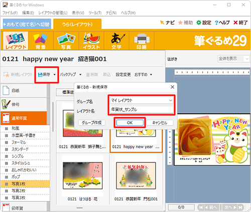Image resolution: width=251 pixels, height=212 pixels.
Task: Click the 次へ next page button
Action: point(230,207)
